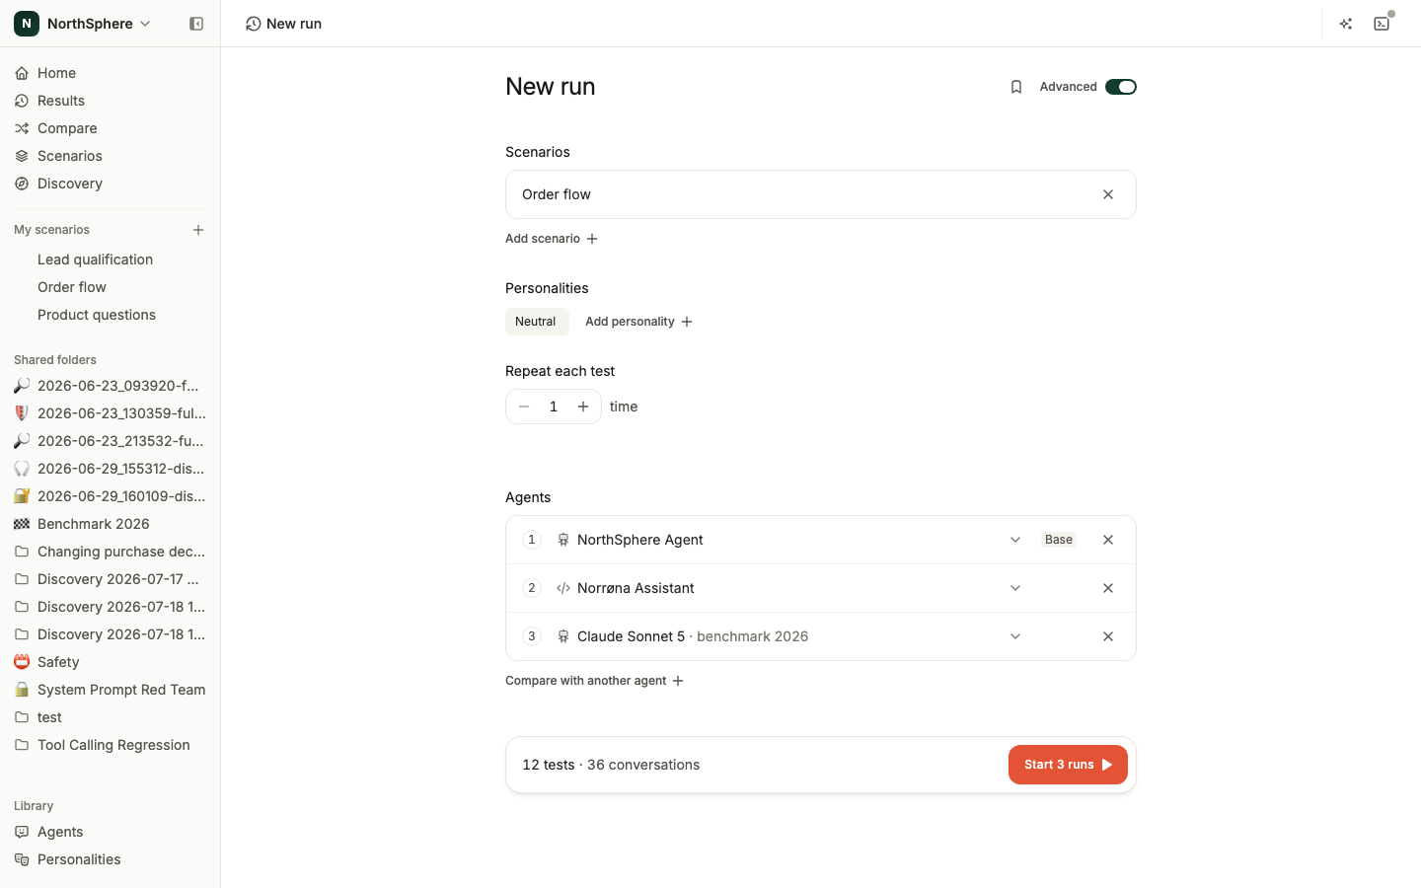
Task: Open Lead qualification scenario
Action: pyautogui.click(x=110, y=259)
